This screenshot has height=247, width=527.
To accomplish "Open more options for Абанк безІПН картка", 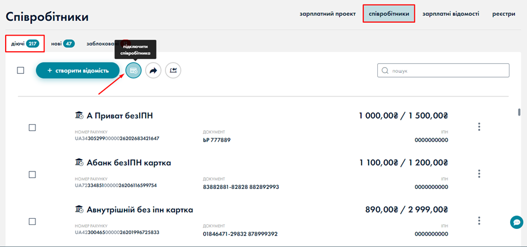I will coord(479,174).
